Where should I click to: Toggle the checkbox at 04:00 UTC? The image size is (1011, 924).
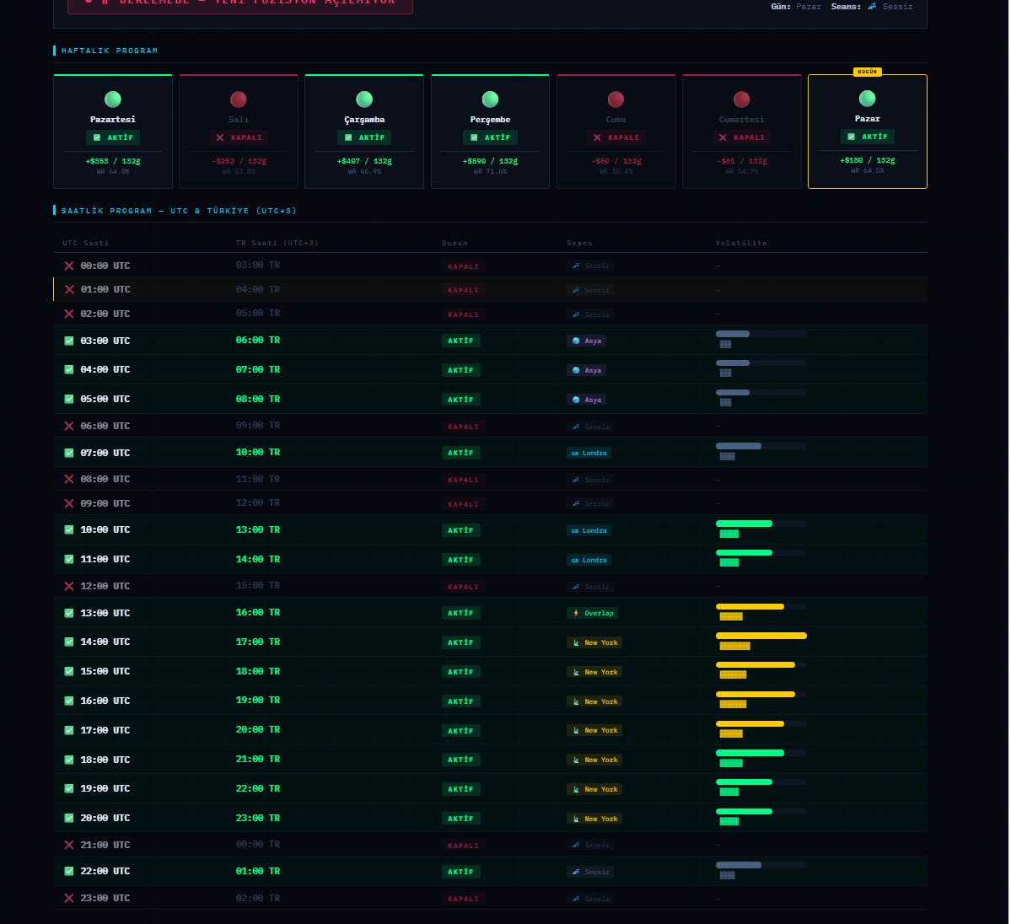click(69, 369)
